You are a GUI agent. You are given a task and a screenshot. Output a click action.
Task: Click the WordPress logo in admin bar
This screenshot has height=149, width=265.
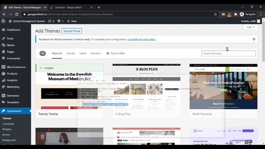pyautogui.click(x=3, y=21)
